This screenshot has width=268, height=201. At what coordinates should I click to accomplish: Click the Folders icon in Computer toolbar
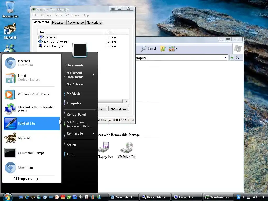click(163, 49)
